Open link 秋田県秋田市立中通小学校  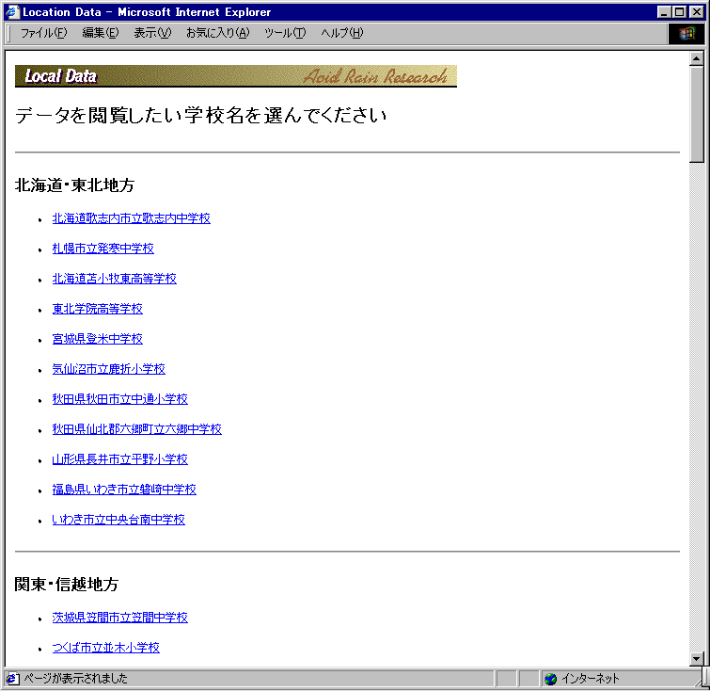pyautogui.click(x=120, y=399)
